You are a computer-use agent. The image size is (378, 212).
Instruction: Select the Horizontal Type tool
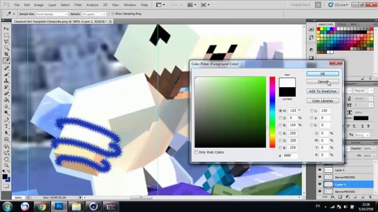pyautogui.click(x=6, y=126)
